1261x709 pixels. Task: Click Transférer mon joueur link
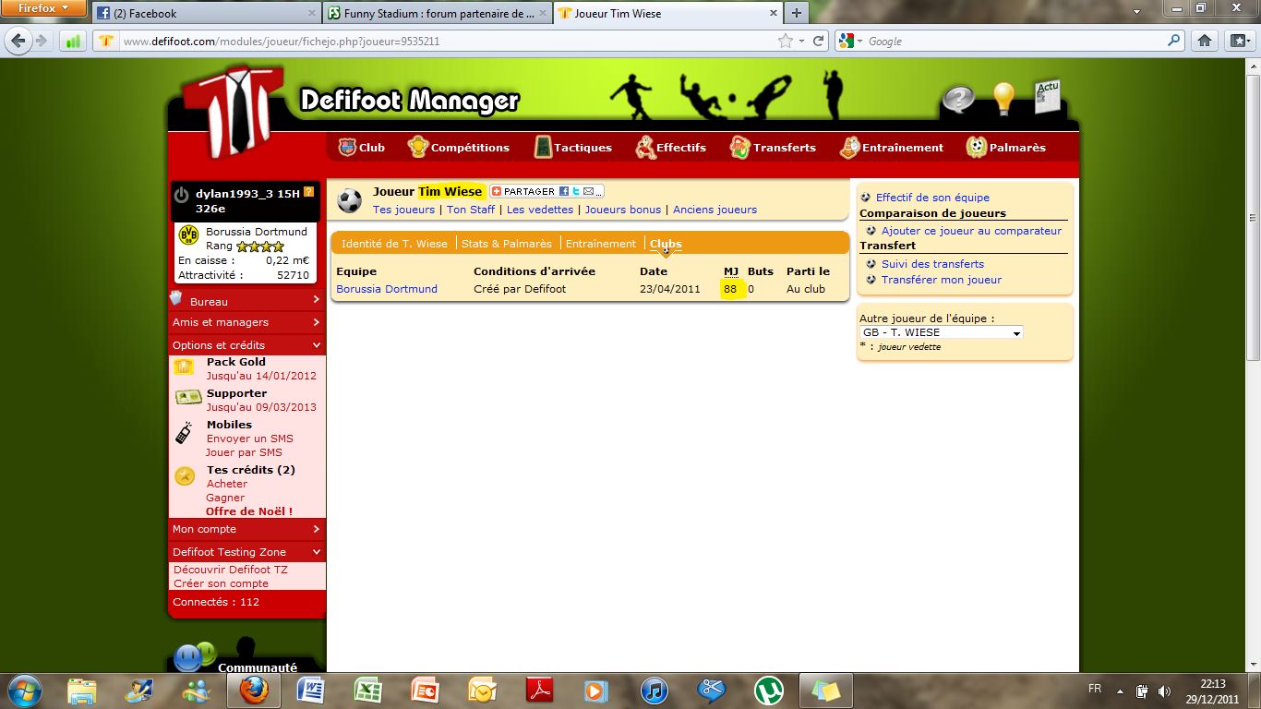[942, 280]
